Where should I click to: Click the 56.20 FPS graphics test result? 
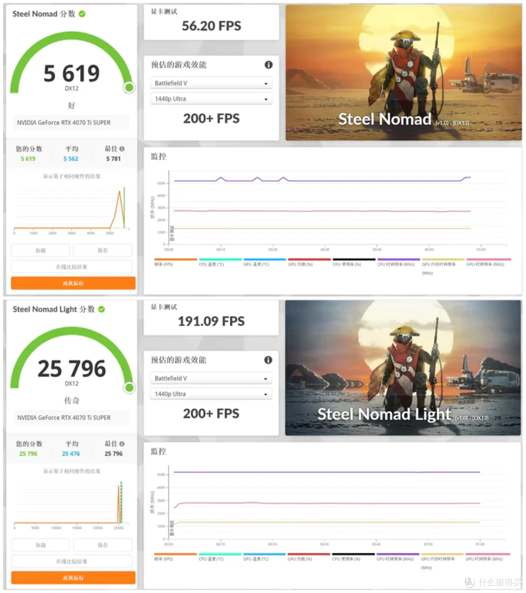(211, 26)
